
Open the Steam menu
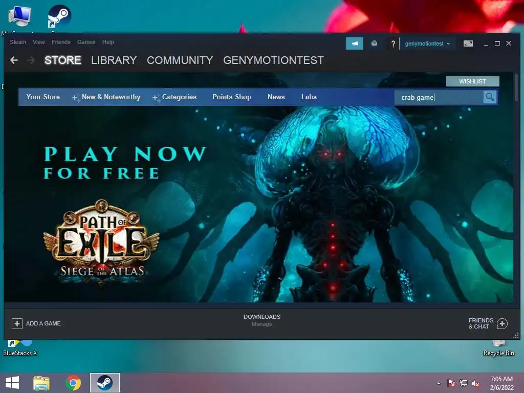(18, 42)
